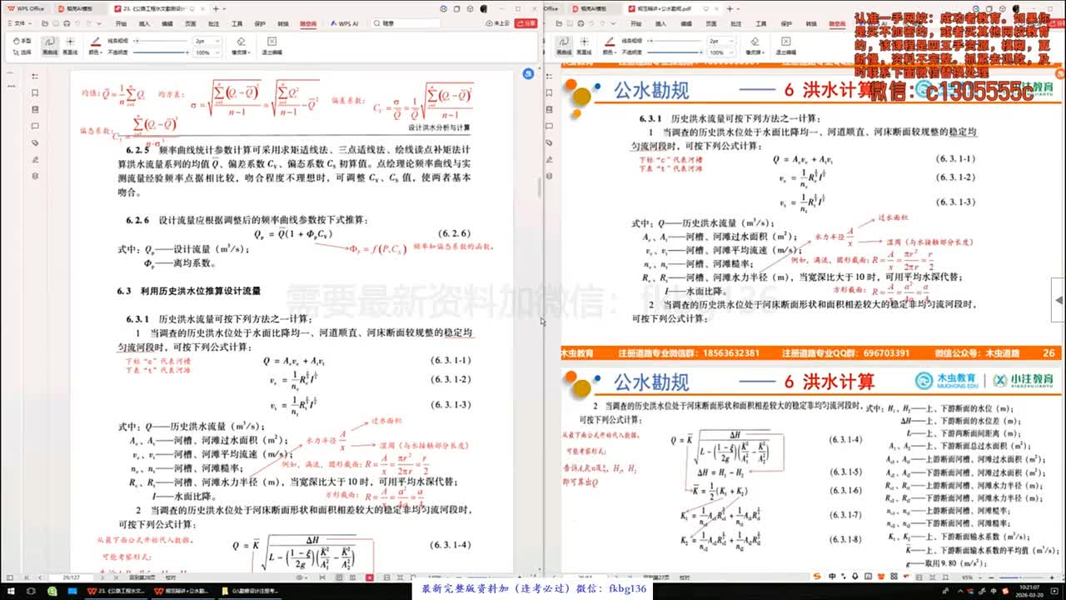Open the 工具 tab in right window

[760, 23]
